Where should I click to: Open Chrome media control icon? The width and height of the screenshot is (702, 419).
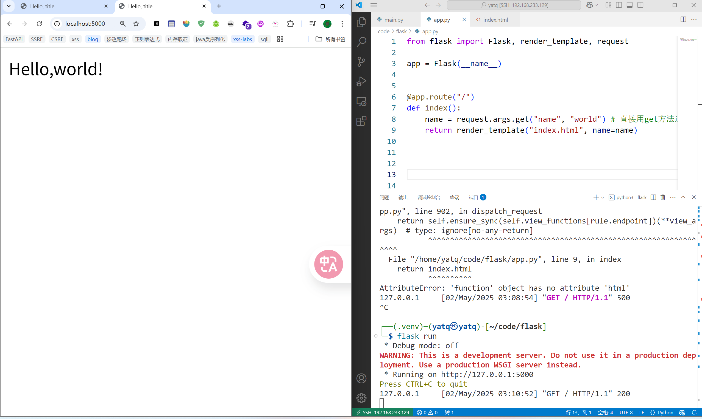point(312,24)
